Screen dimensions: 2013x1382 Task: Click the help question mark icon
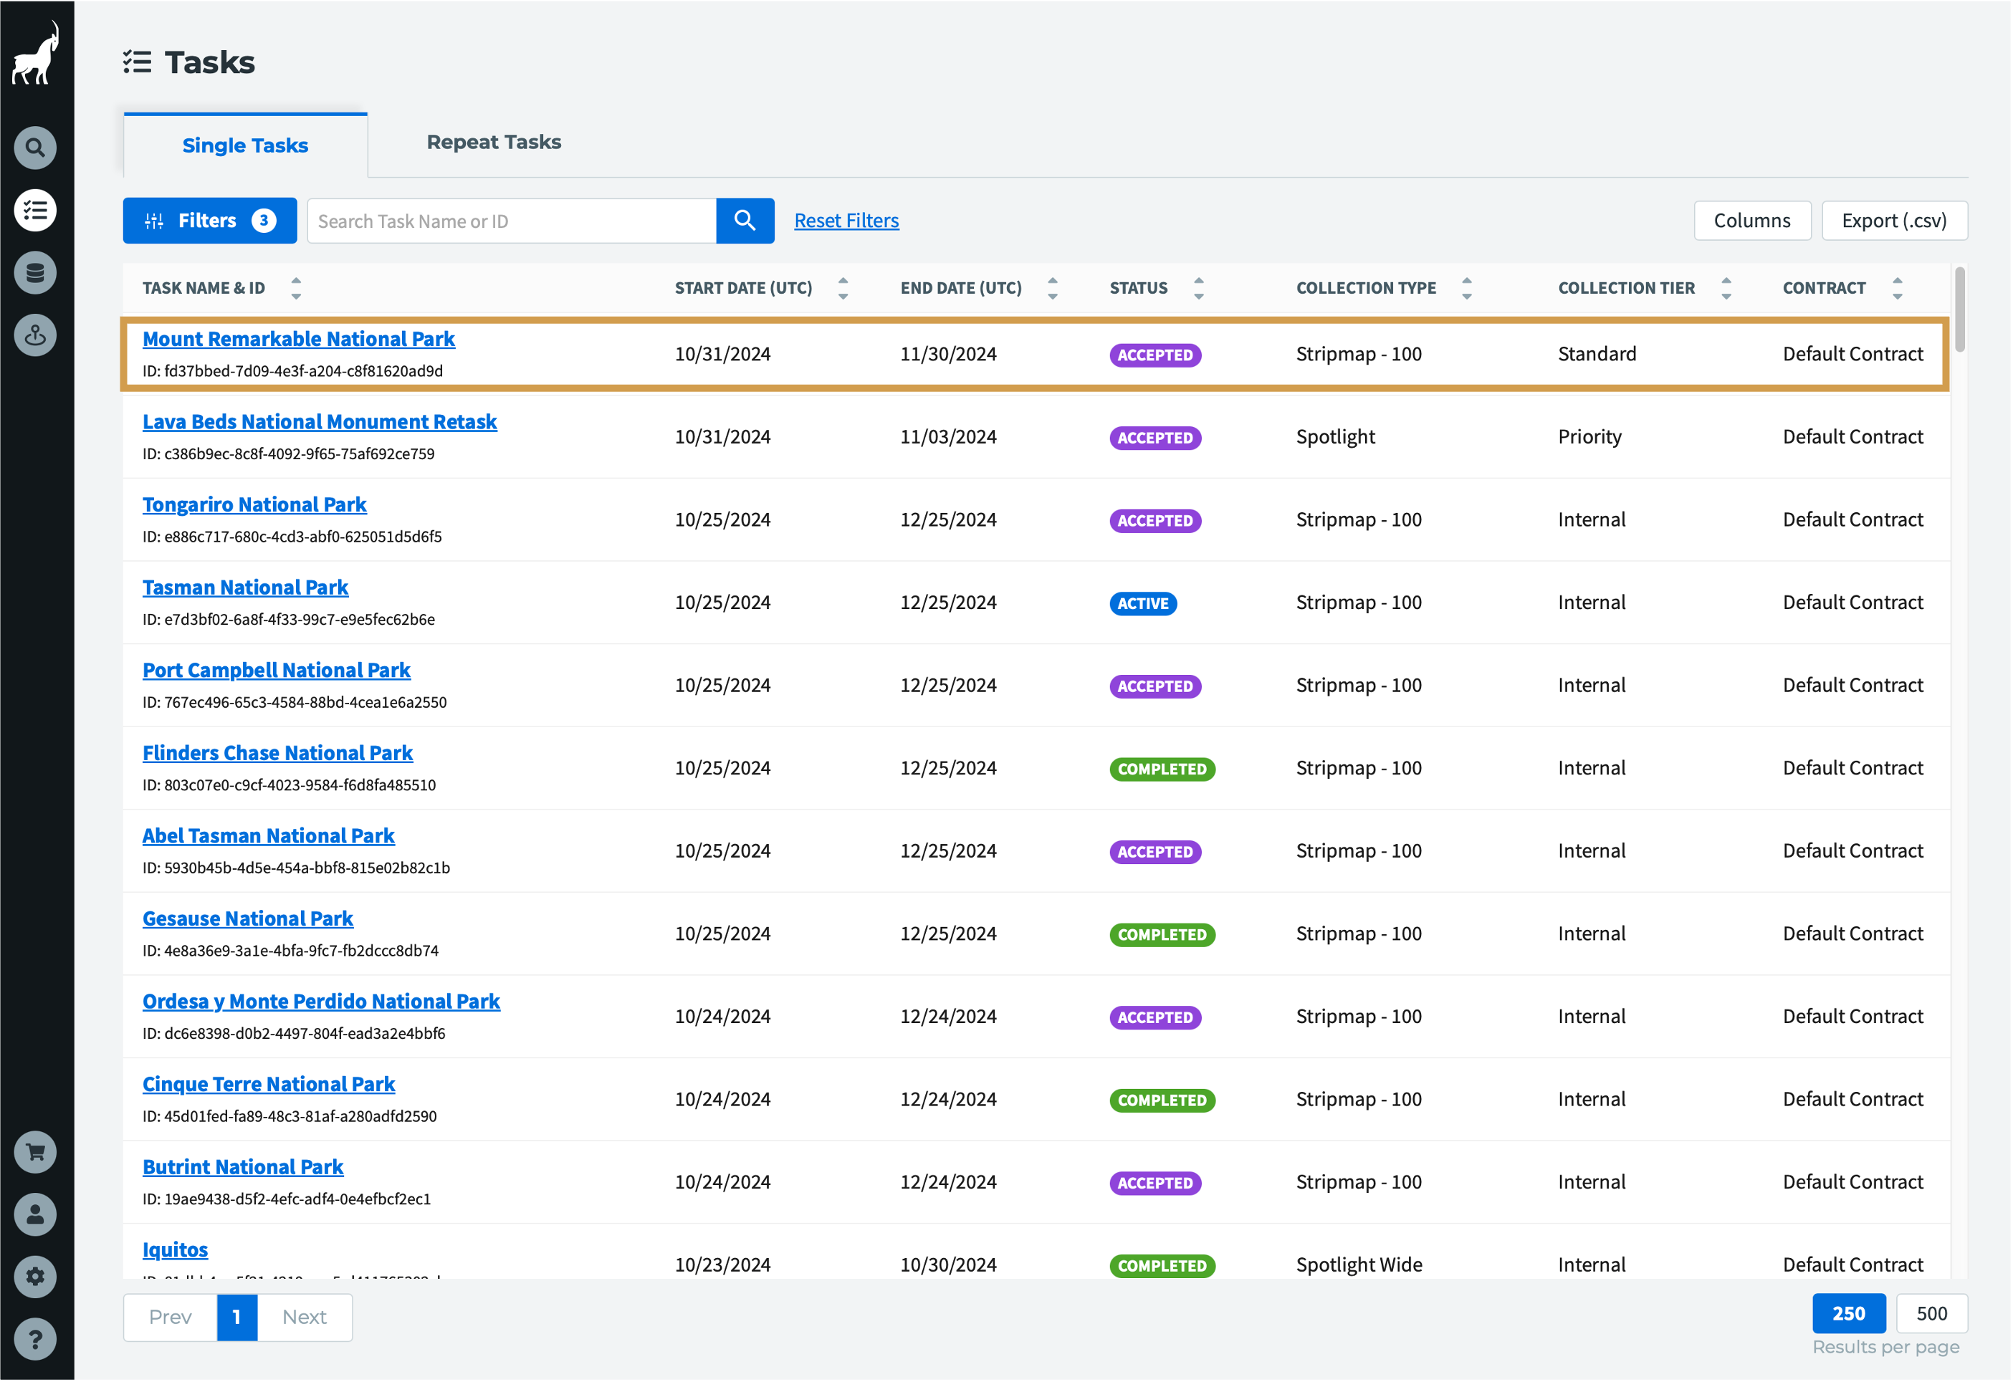pyautogui.click(x=36, y=1339)
